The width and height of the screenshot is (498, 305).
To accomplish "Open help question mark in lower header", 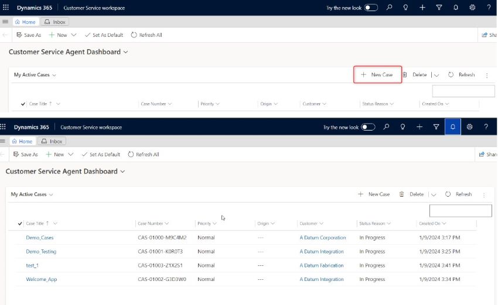I will pos(486,127).
